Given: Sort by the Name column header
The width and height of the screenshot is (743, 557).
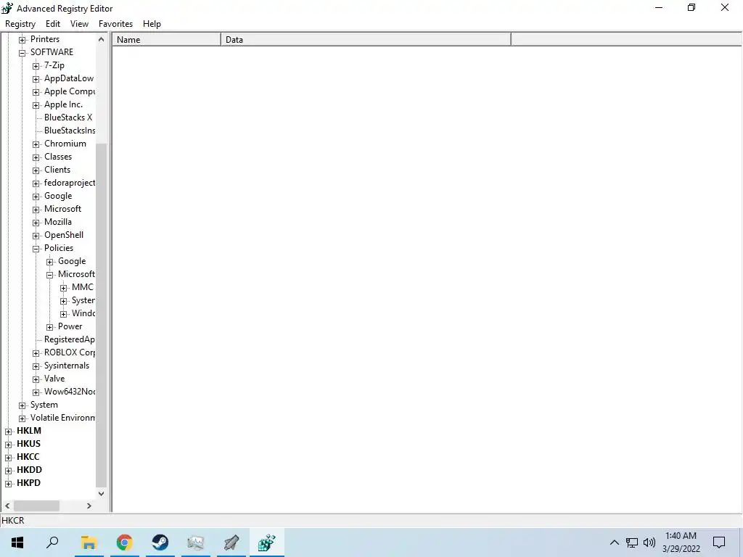Looking at the screenshot, I should coord(166,40).
